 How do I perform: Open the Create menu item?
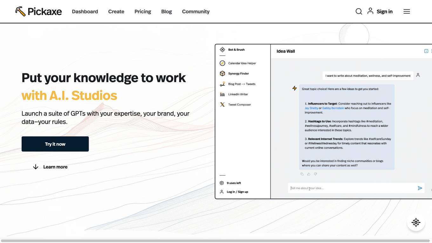click(x=116, y=11)
